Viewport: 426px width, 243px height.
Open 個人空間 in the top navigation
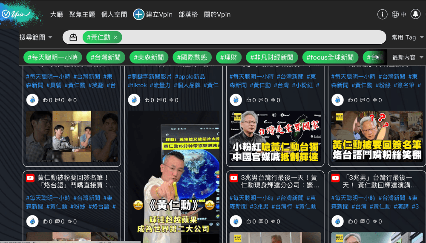point(114,14)
